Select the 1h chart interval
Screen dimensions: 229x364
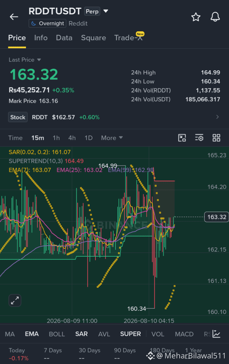[x=56, y=138]
